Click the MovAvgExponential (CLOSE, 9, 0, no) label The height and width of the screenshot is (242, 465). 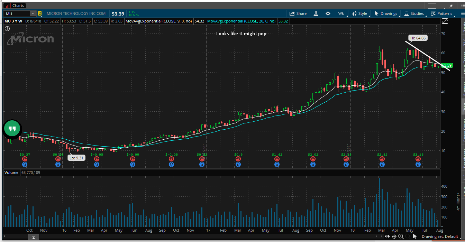(x=158, y=21)
